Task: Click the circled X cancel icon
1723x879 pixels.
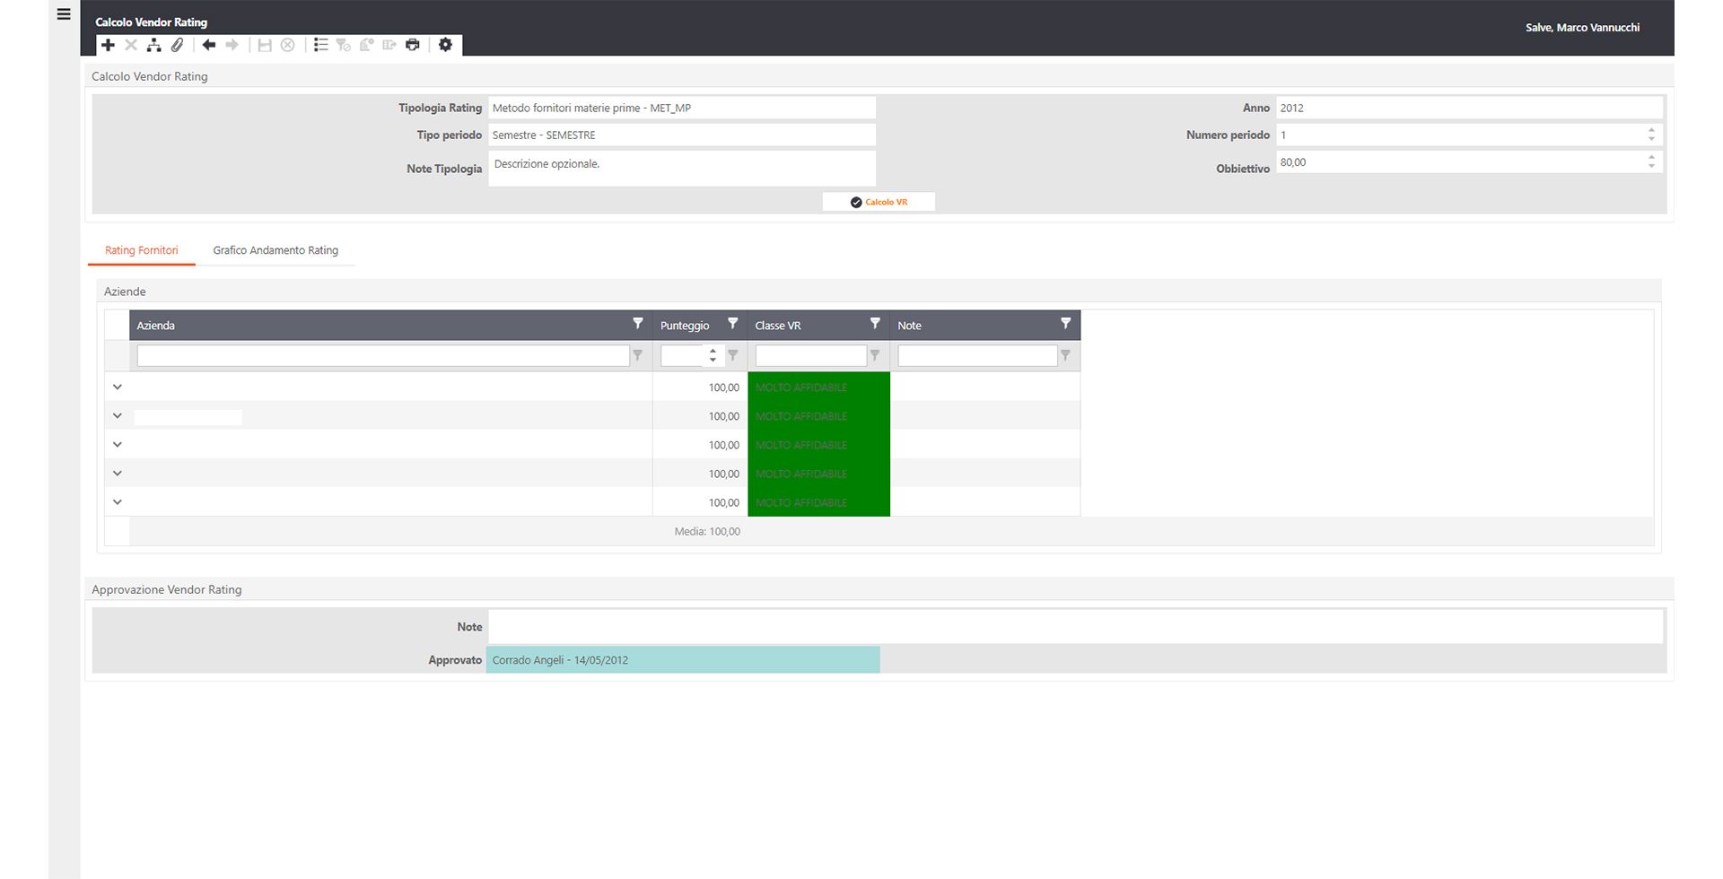Action: 288,45
